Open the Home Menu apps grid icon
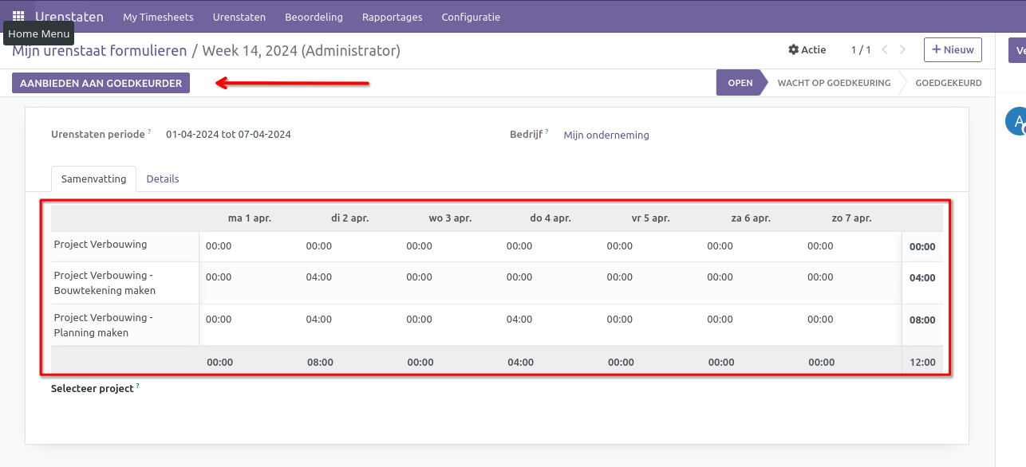 coord(18,16)
